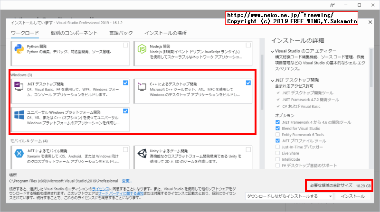Click the .NET desktop development icon
380x212 pixels.
19,86
